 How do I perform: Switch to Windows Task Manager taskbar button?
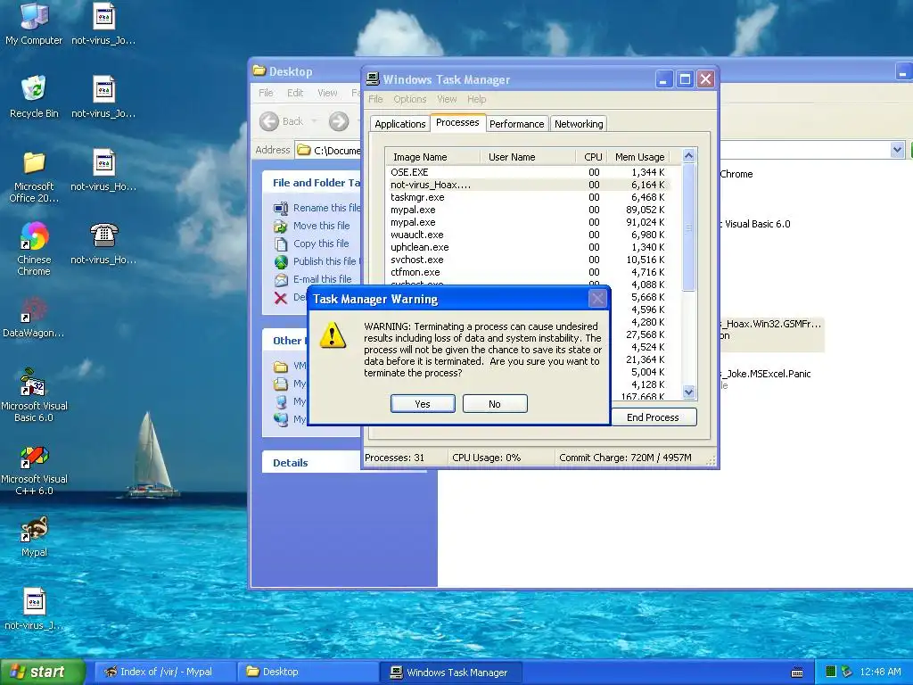[x=450, y=672]
